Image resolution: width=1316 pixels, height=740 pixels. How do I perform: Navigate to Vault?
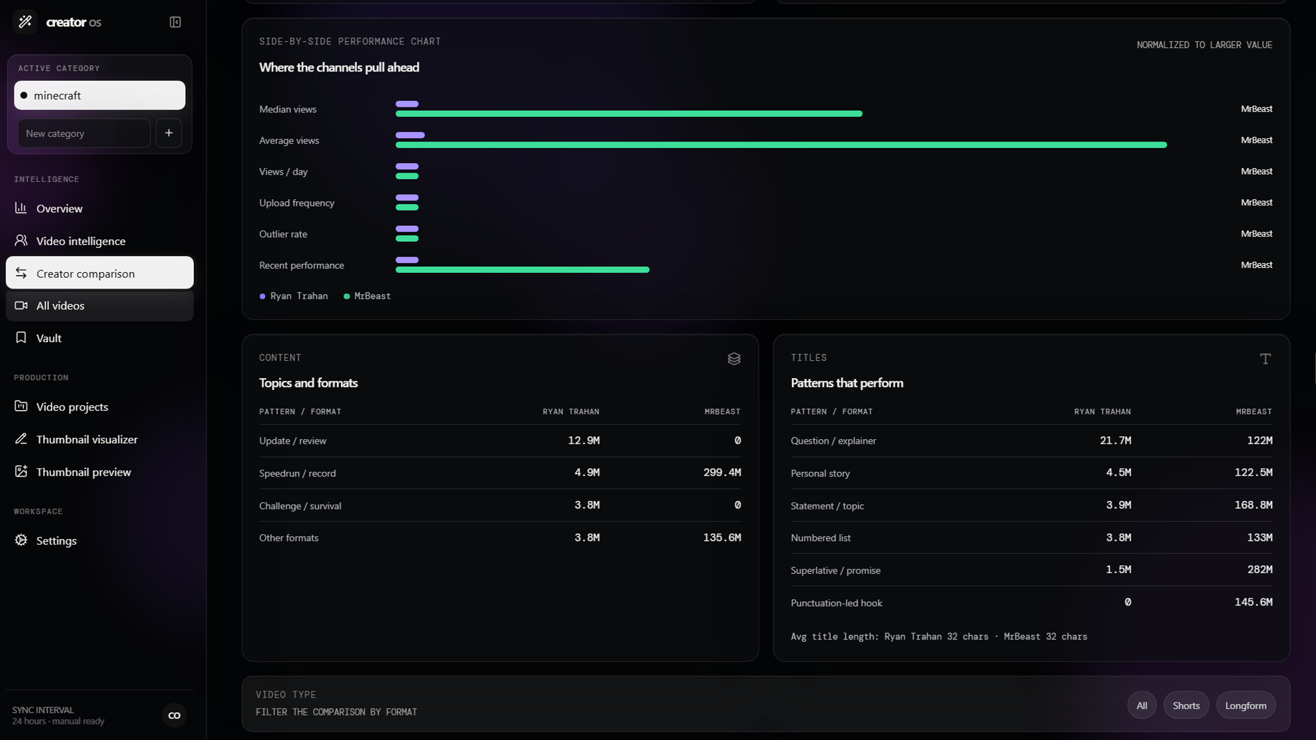pyautogui.click(x=100, y=338)
